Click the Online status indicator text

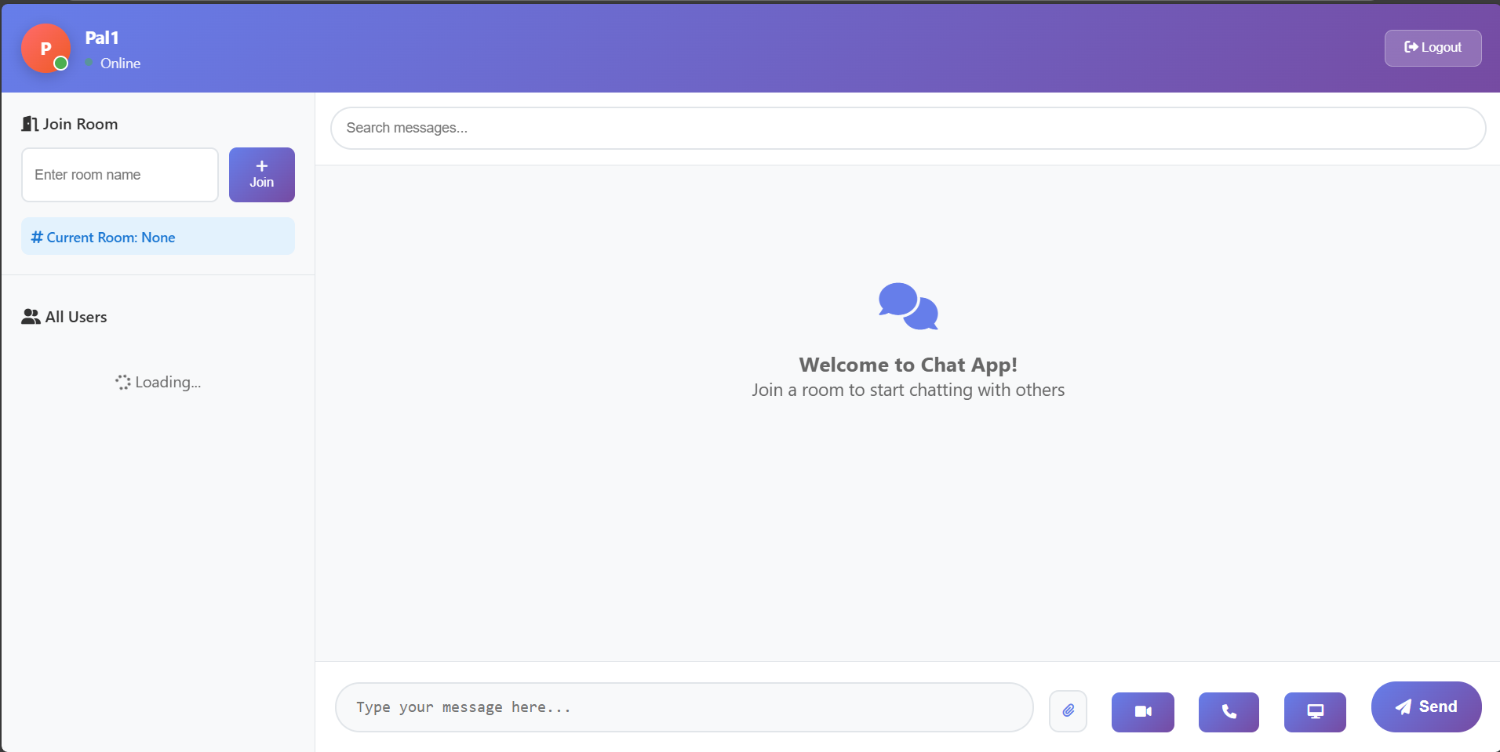click(x=119, y=64)
